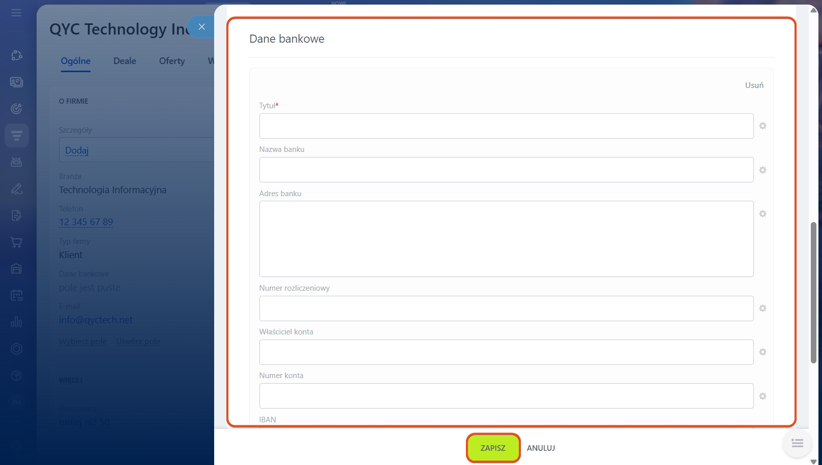
Task: Open settings gear next to Nazwa banku
Action: [x=762, y=170]
